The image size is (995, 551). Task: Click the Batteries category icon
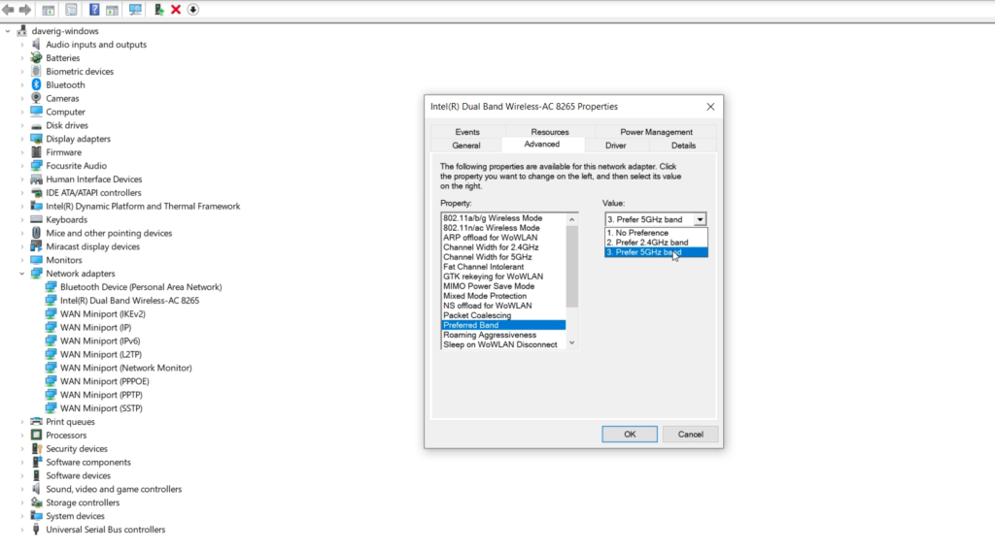click(36, 57)
